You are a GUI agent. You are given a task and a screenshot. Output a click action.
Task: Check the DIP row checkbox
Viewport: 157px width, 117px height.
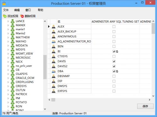pyautogui.click(x=114, y=81)
